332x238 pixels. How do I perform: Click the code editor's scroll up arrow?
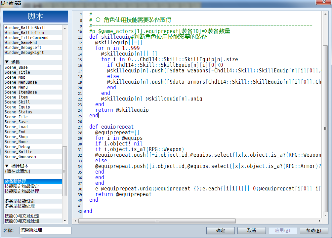(x=325, y=15)
